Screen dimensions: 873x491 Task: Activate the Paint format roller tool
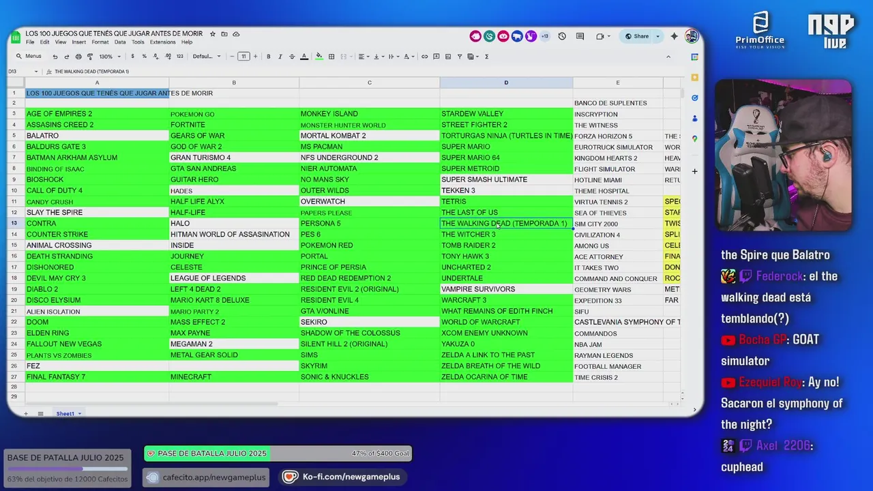[89, 57]
